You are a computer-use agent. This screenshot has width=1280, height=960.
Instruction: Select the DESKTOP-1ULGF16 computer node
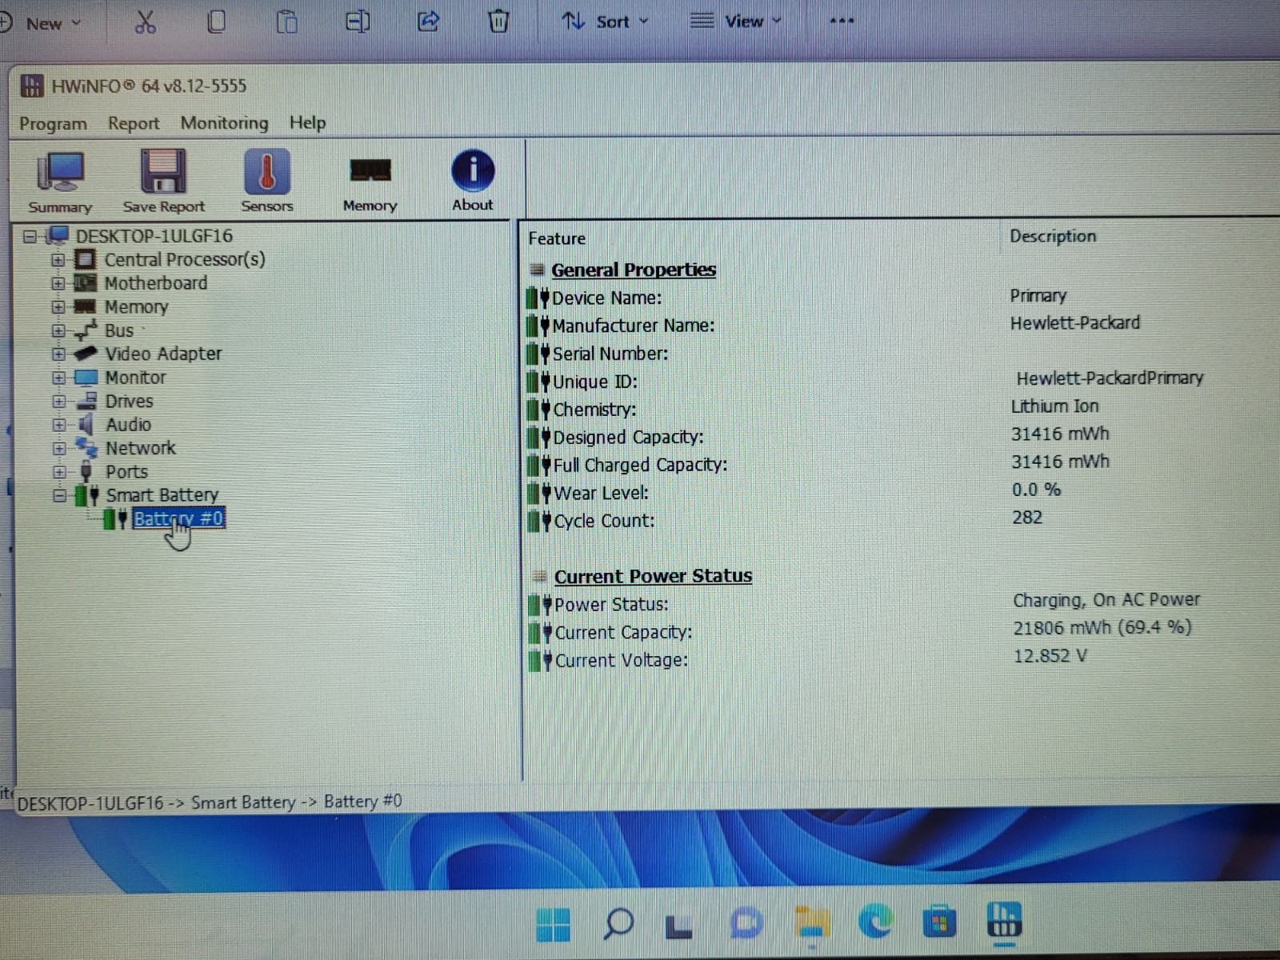154,236
